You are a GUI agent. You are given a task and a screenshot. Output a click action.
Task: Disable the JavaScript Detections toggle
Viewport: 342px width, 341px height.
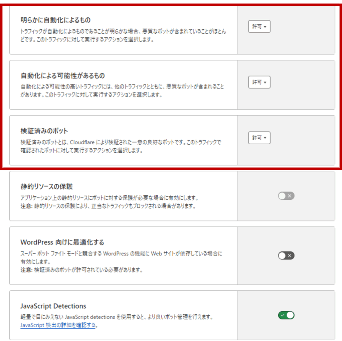point(286,315)
